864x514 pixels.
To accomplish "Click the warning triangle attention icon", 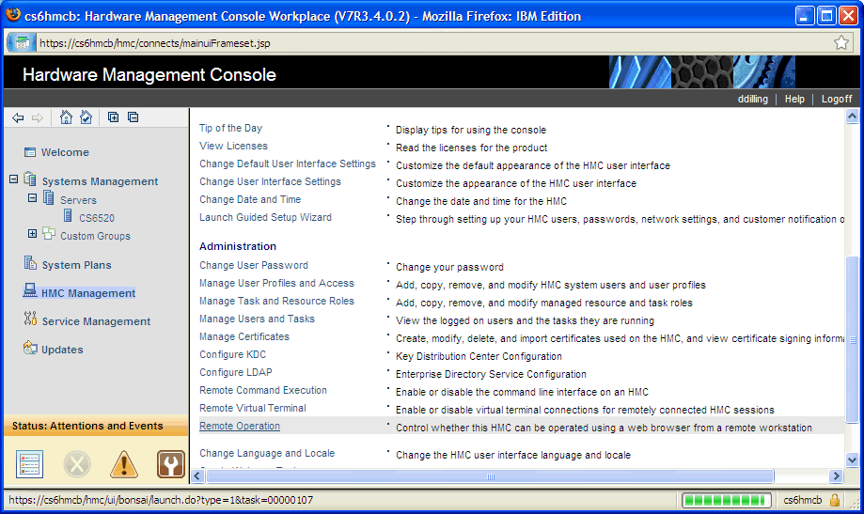I will [x=124, y=464].
